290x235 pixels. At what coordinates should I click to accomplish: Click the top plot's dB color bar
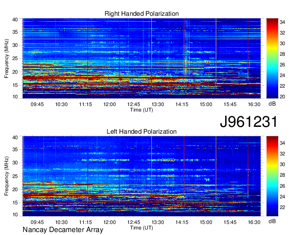click(272, 58)
